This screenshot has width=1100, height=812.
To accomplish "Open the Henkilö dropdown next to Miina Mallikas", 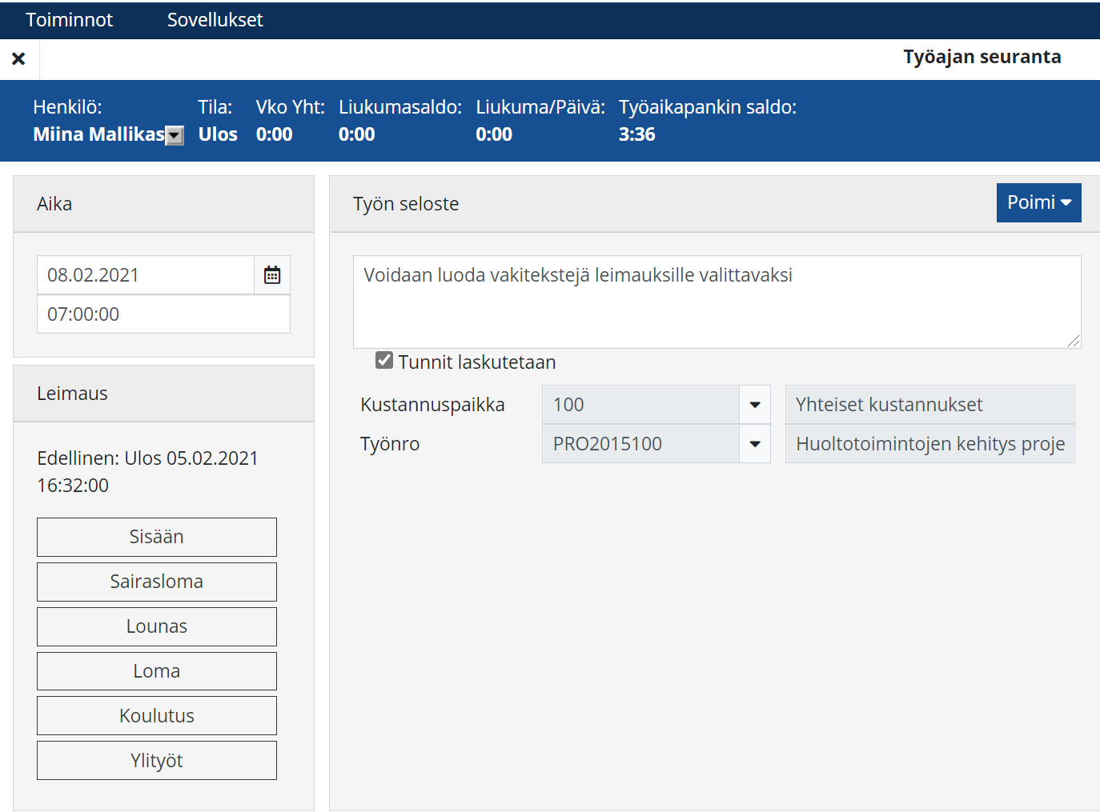I will (175, 135).
